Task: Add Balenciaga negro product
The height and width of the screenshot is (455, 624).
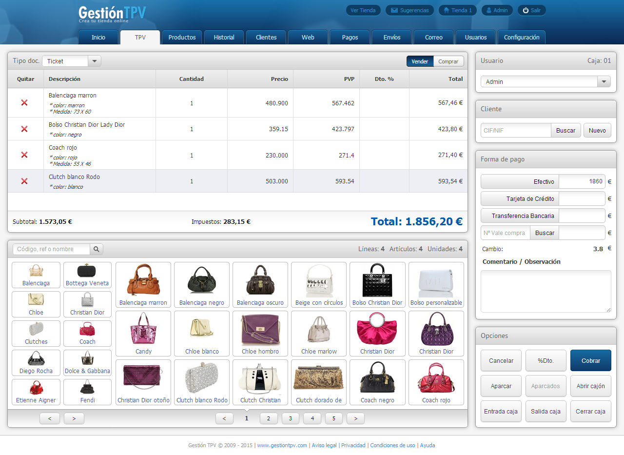Action: click(x=202, y=285)
